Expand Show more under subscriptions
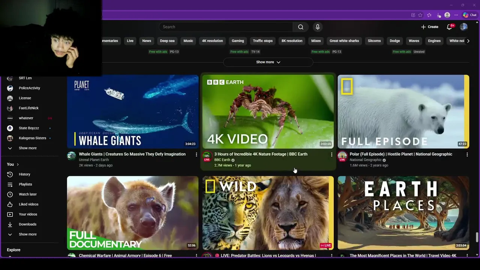Image resolution: width=480 pixels, height=270 pixels. [27, 148]
